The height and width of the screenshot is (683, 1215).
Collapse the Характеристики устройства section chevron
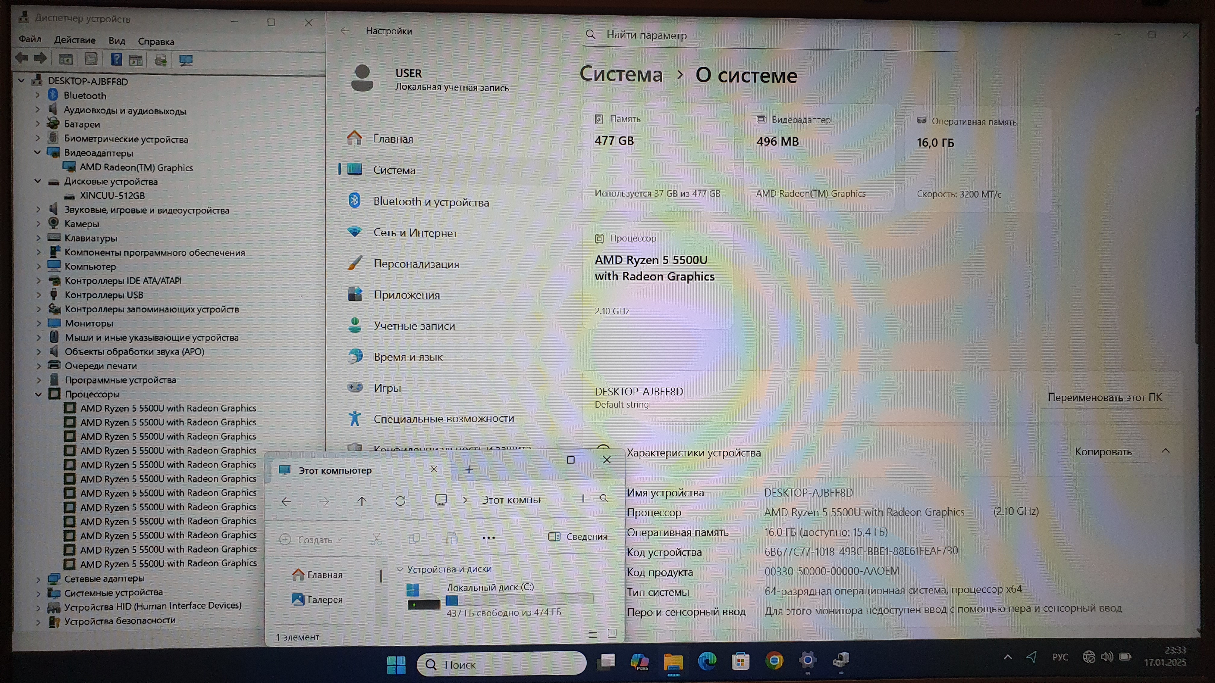tap(1165, 451)
